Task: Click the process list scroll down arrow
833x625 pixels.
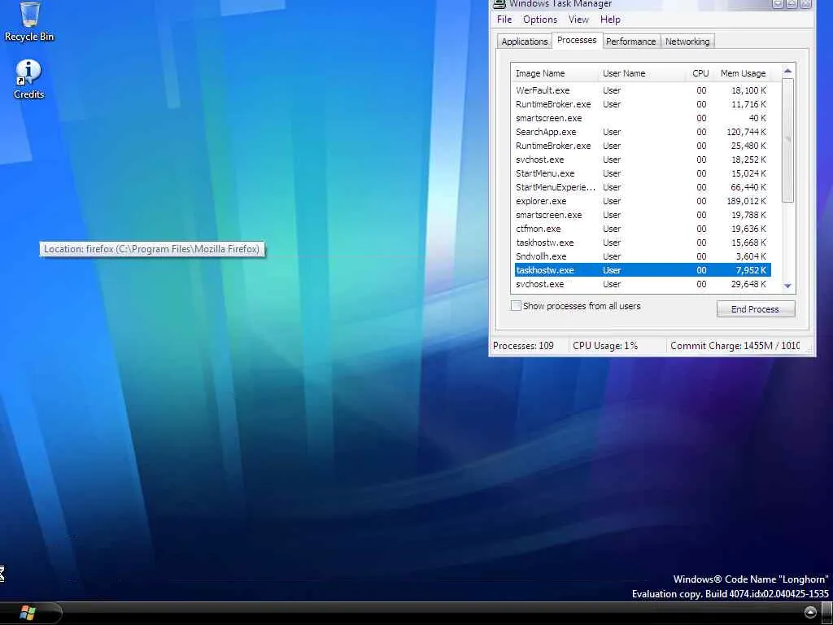Action: (787, 286)
